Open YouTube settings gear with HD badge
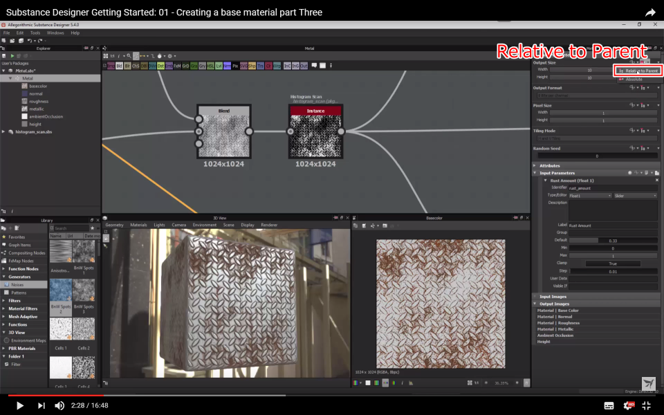The width and height of the screenshot is (664, 415). tap(629, 405)
